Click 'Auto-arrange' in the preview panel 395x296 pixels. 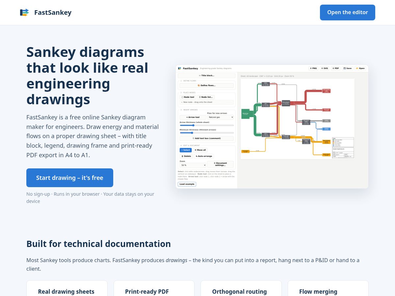coord(204,156)
